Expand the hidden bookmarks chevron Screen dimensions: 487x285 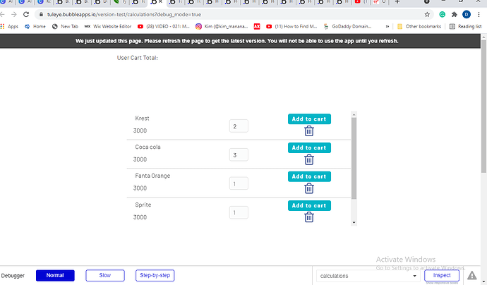pos(387,26)
